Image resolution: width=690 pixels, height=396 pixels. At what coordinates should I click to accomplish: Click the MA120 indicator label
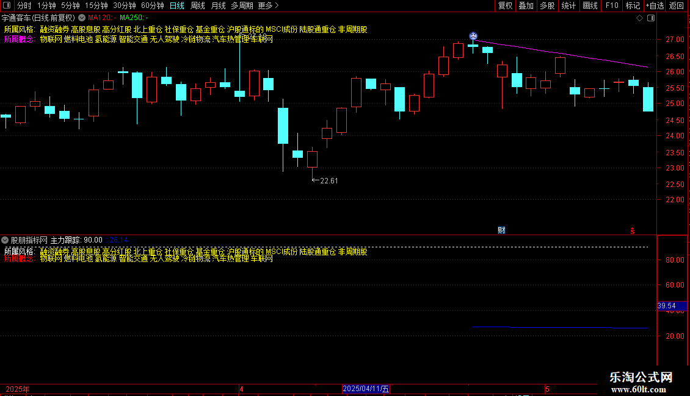click(102, 18)
